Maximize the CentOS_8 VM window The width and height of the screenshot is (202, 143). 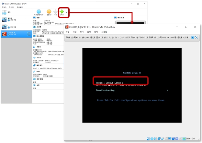(186, 27)
